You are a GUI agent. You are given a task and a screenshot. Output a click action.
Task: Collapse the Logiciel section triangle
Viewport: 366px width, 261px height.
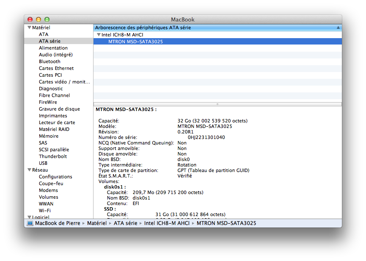[30, 217]
